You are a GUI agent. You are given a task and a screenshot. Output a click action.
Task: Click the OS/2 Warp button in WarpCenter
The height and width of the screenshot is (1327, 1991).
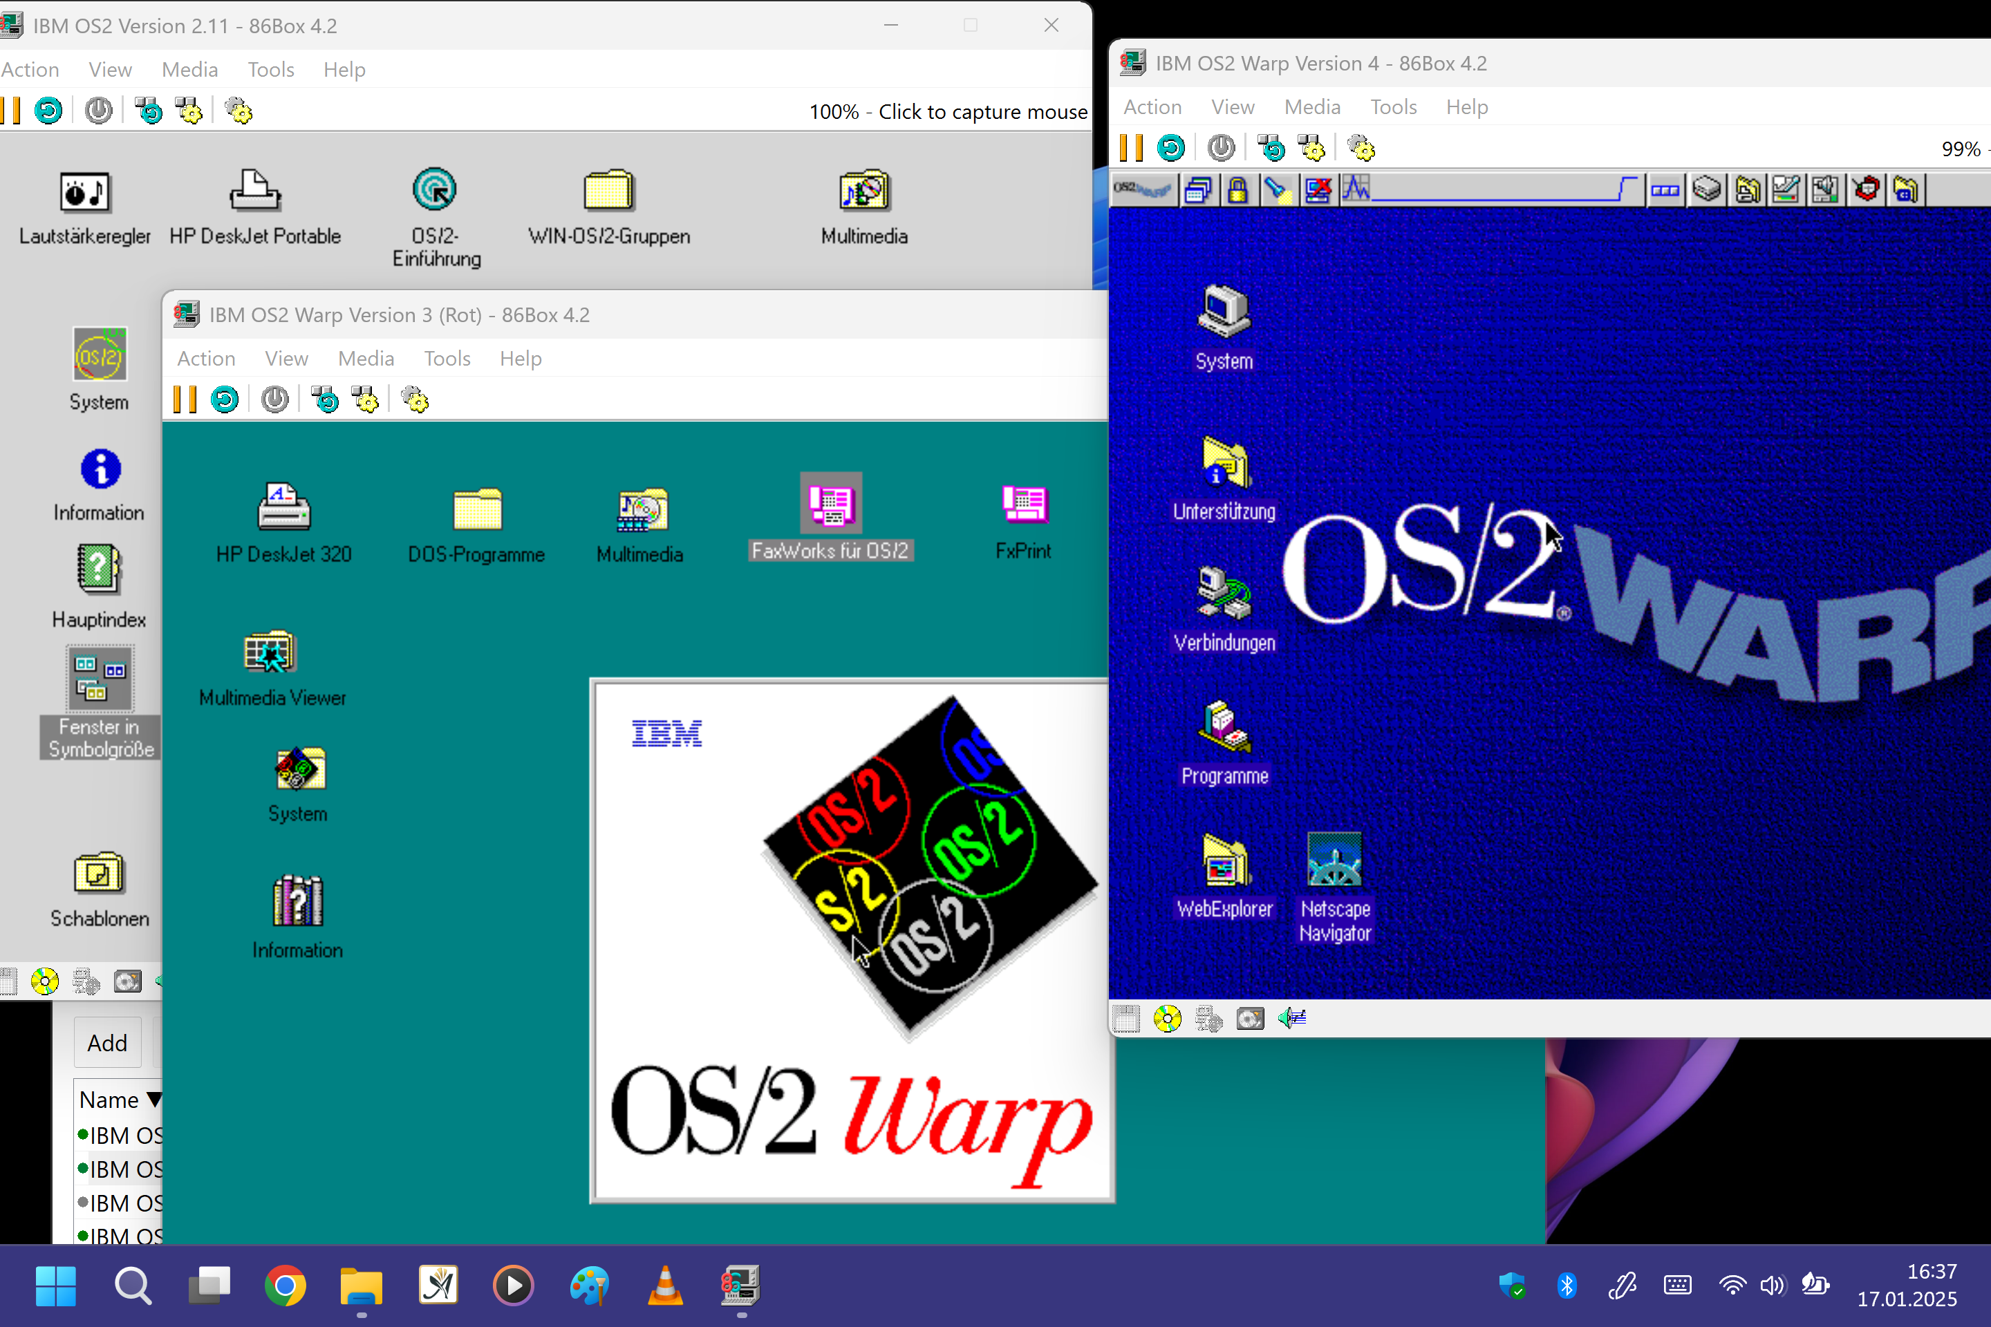click(1143, 189)
